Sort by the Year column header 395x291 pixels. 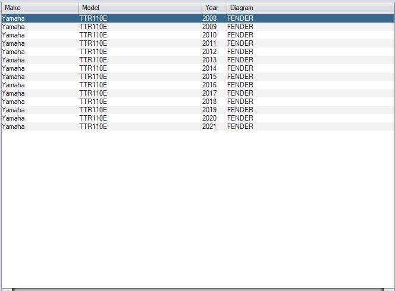pos(214,8)
